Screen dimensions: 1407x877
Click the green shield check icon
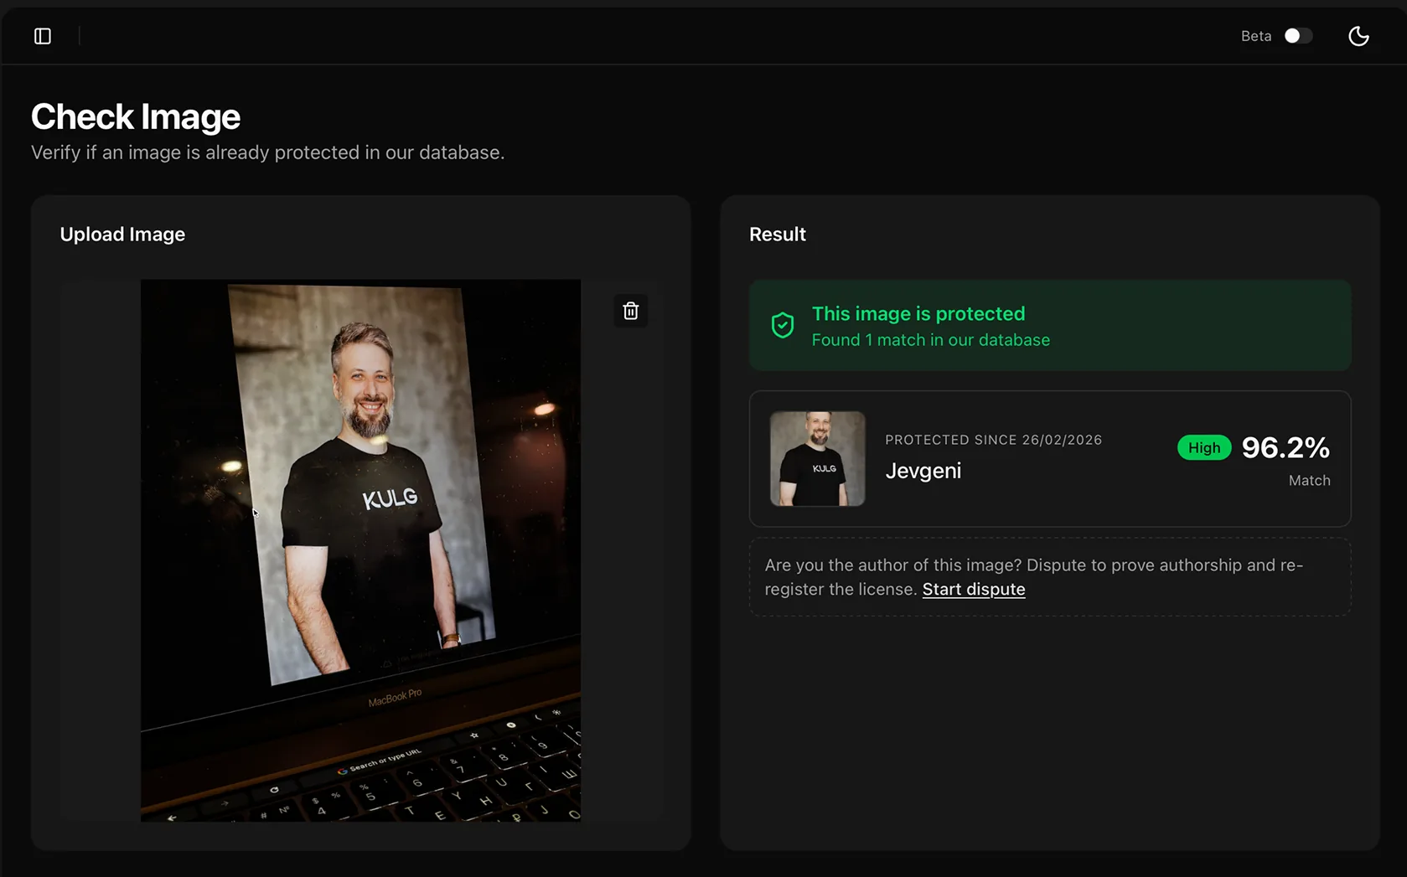coord(783,325)
